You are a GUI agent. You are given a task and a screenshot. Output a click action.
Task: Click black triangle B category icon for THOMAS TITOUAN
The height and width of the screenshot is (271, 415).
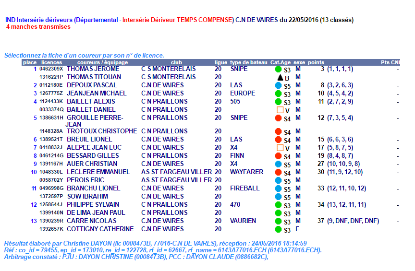click(x=281, y=78)
